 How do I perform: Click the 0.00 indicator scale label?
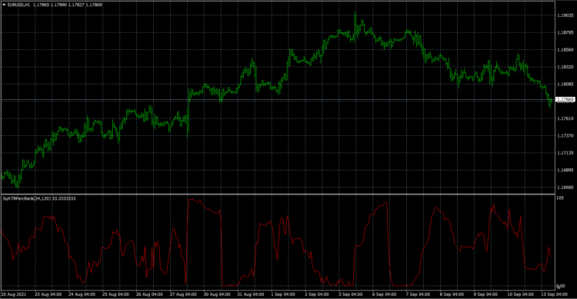click(560, 286)
